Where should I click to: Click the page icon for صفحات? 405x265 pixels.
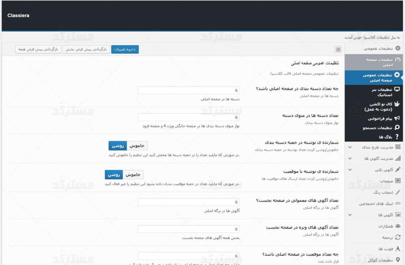[398, 181]
